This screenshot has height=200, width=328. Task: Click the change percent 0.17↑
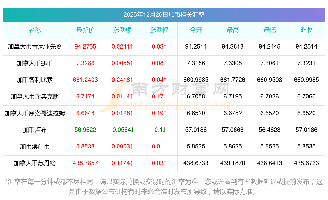(159, 97)
